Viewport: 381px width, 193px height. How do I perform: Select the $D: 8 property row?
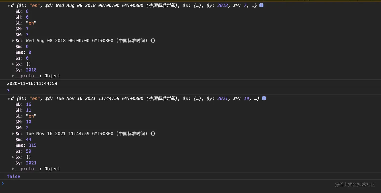[22, 11]
